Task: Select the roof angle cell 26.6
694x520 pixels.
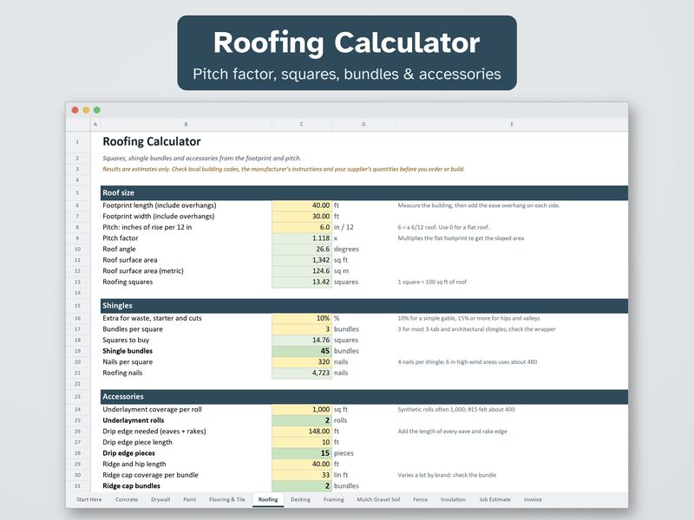Action: pos(301,249)
